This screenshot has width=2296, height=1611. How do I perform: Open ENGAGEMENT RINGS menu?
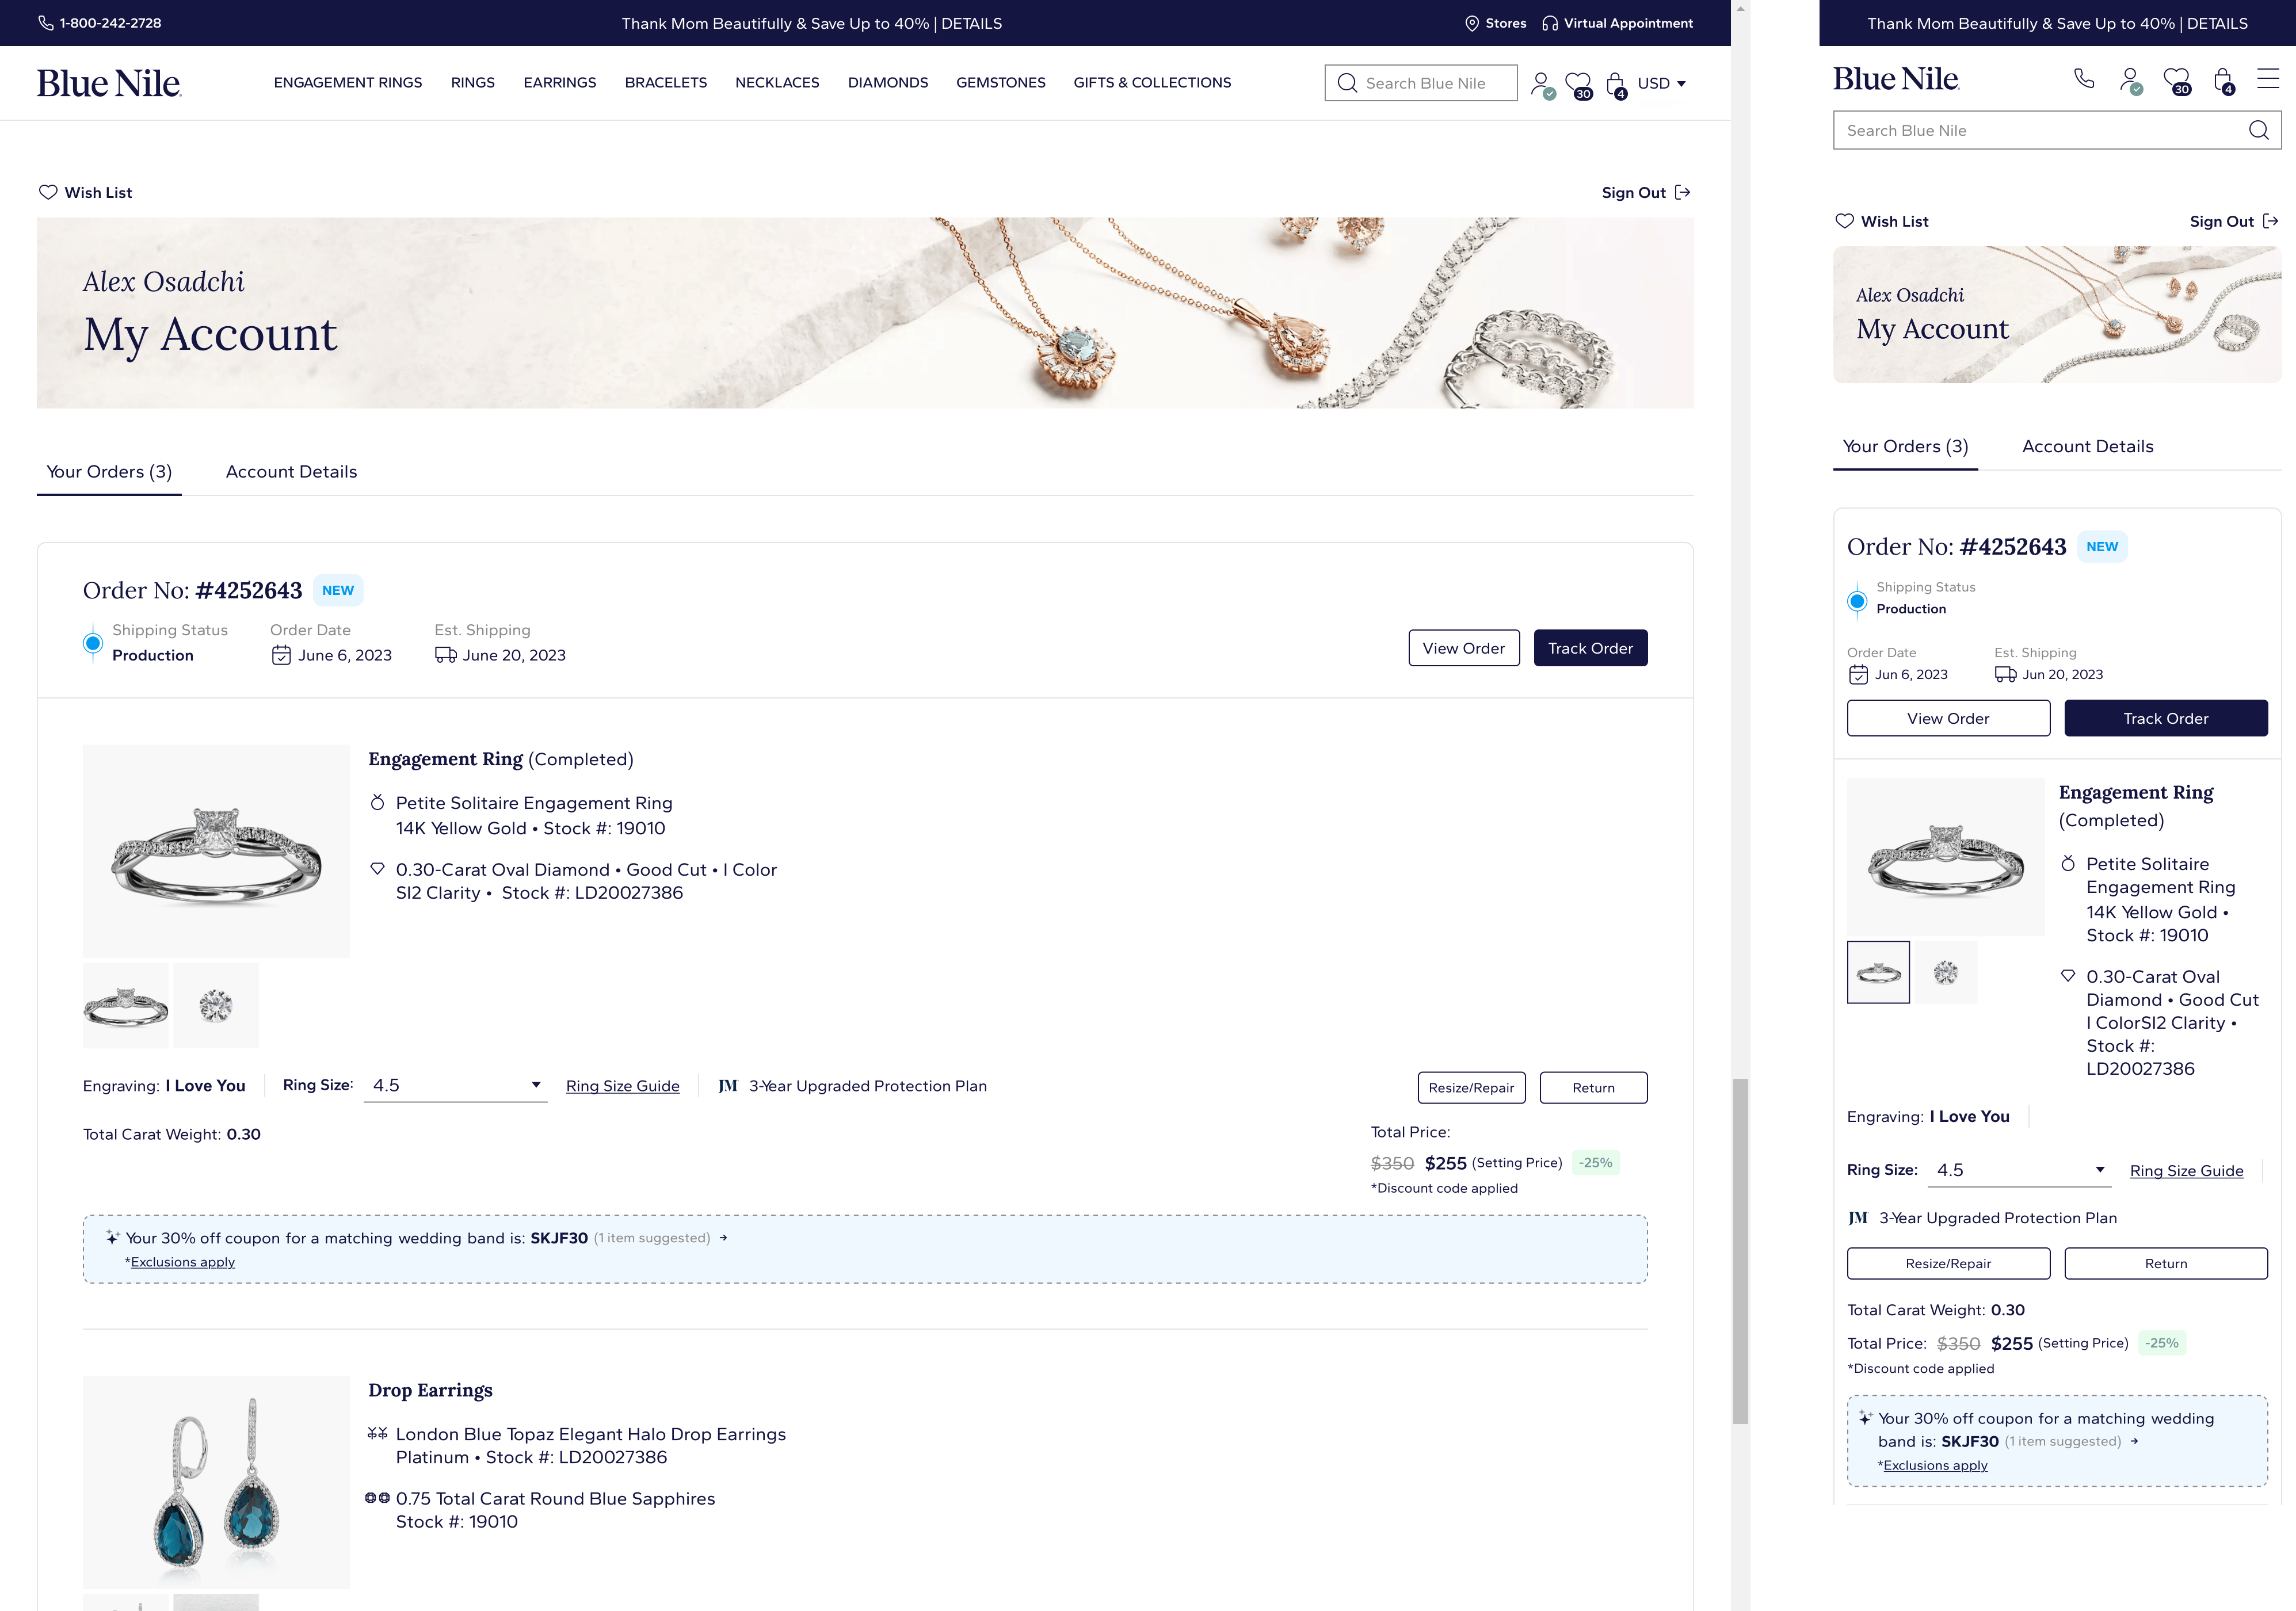tap(348, 83)
